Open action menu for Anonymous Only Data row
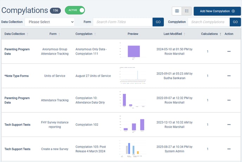Screen dimensions: 242x162 [x=229, y=51]
